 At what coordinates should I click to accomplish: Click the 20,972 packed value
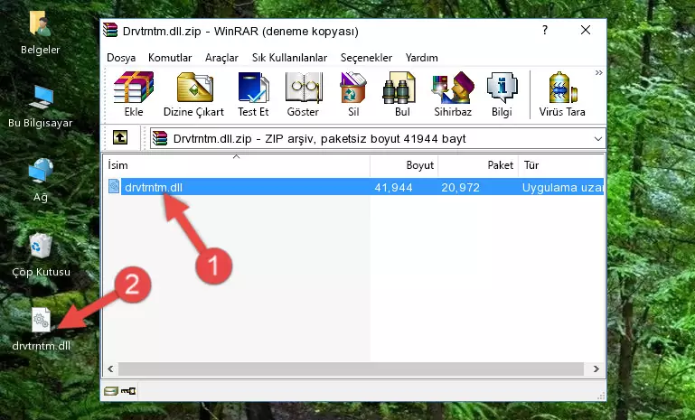tap(460, 187)
